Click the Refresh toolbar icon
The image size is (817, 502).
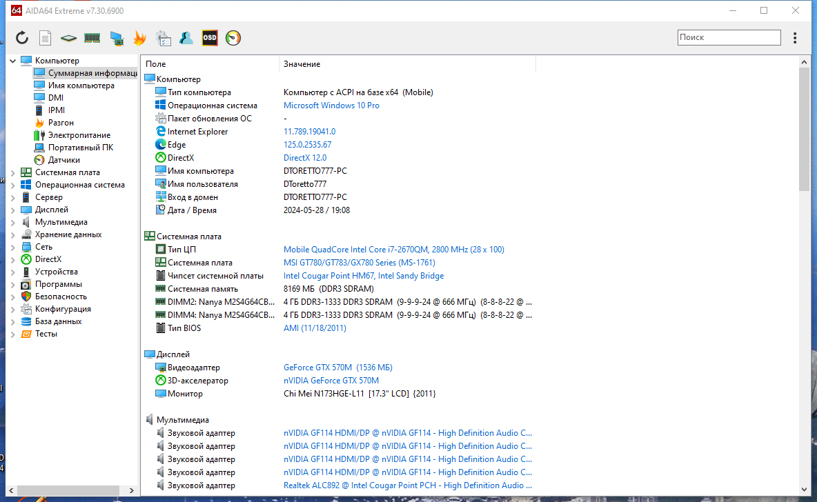coord(22,37)
